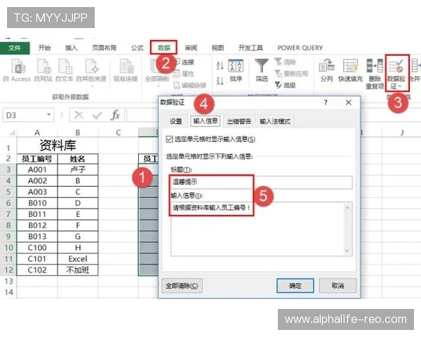
Task: Click cell containing A001
Action: click(x=37, y=170)
